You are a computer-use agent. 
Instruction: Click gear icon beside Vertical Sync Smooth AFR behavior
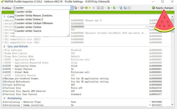point(3,91)
